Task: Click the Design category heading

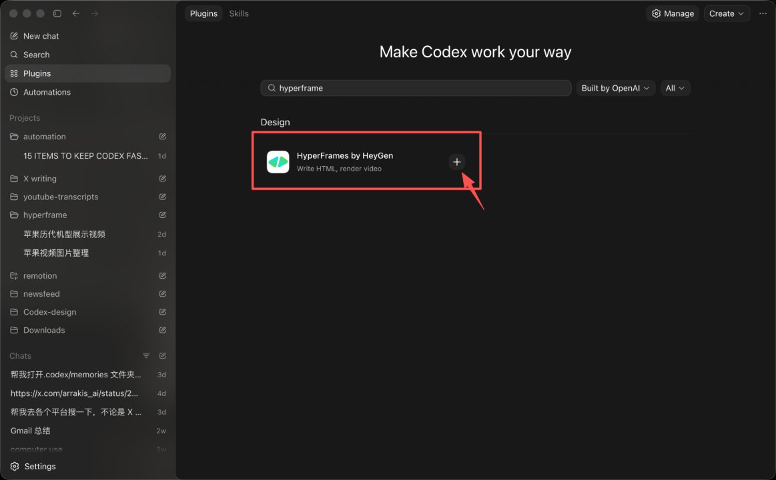Action: tap(275, 122)
